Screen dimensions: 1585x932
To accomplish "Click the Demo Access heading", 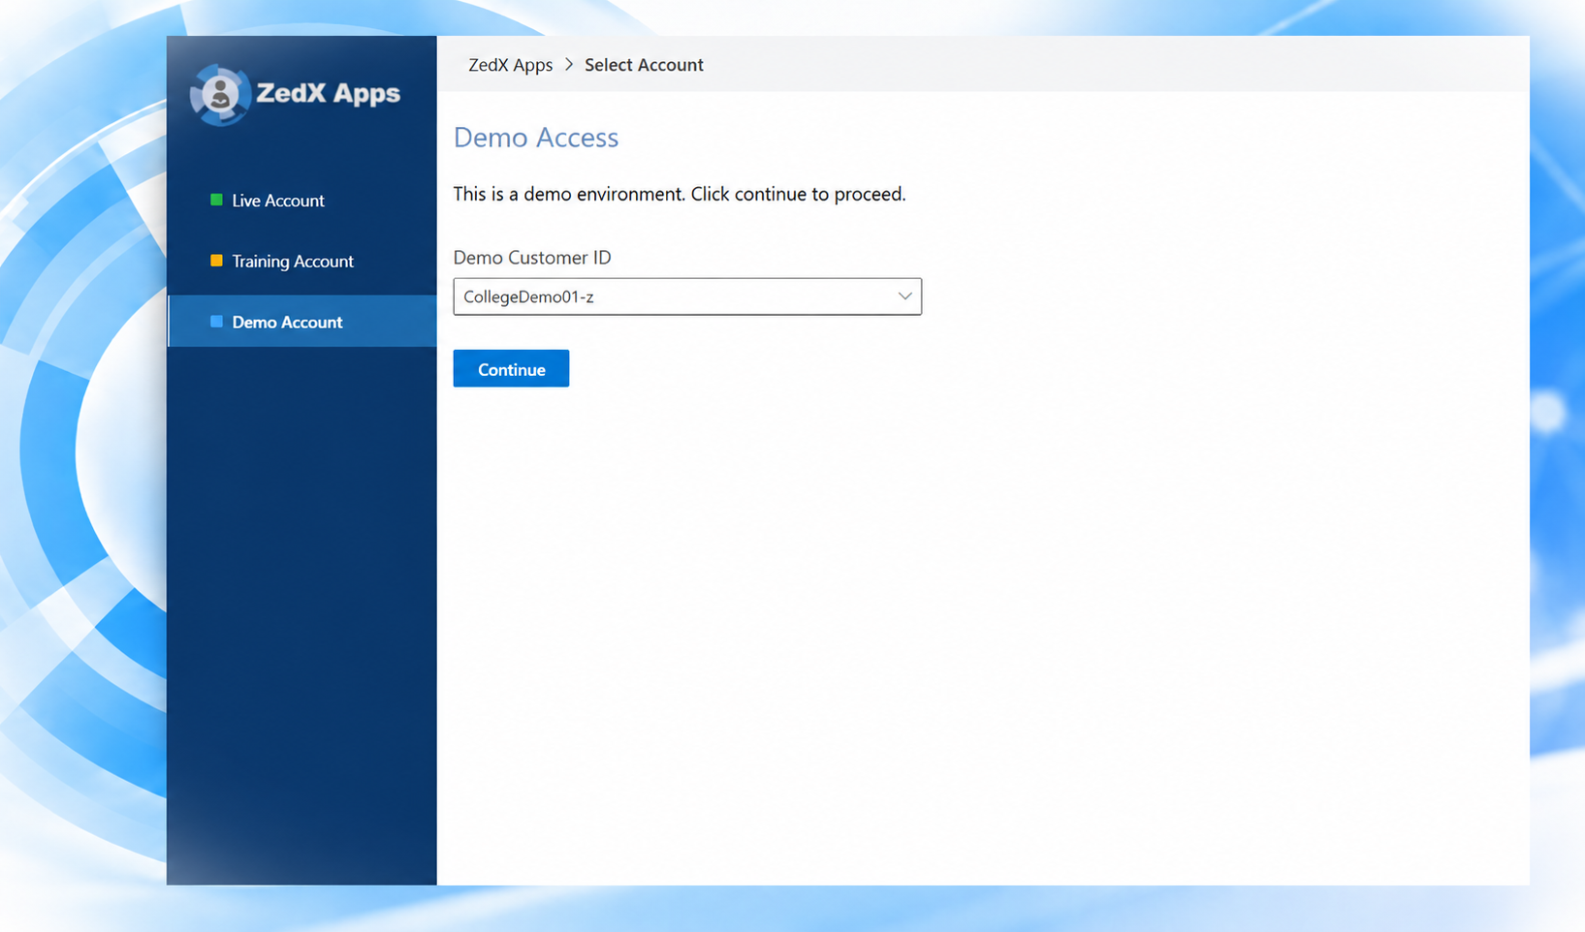I will 536,138.
